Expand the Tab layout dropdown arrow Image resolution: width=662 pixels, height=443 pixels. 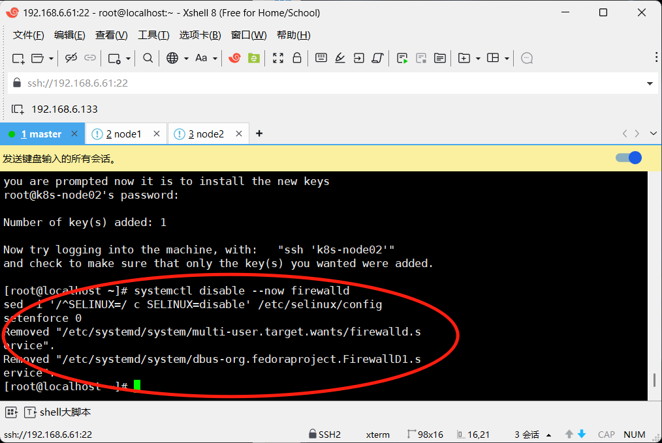pos(507,59)
